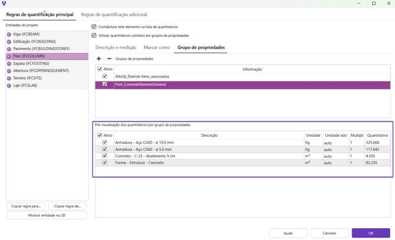The width and height of the screenshot is (395, 240).
Task: Click the Cancelar button
Action: click(330, 233)
